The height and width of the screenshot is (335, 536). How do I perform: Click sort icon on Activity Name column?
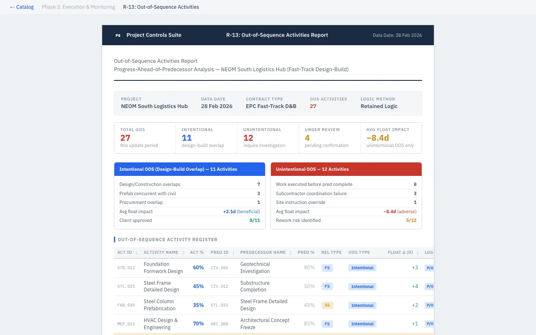click(x=183, y=253)
